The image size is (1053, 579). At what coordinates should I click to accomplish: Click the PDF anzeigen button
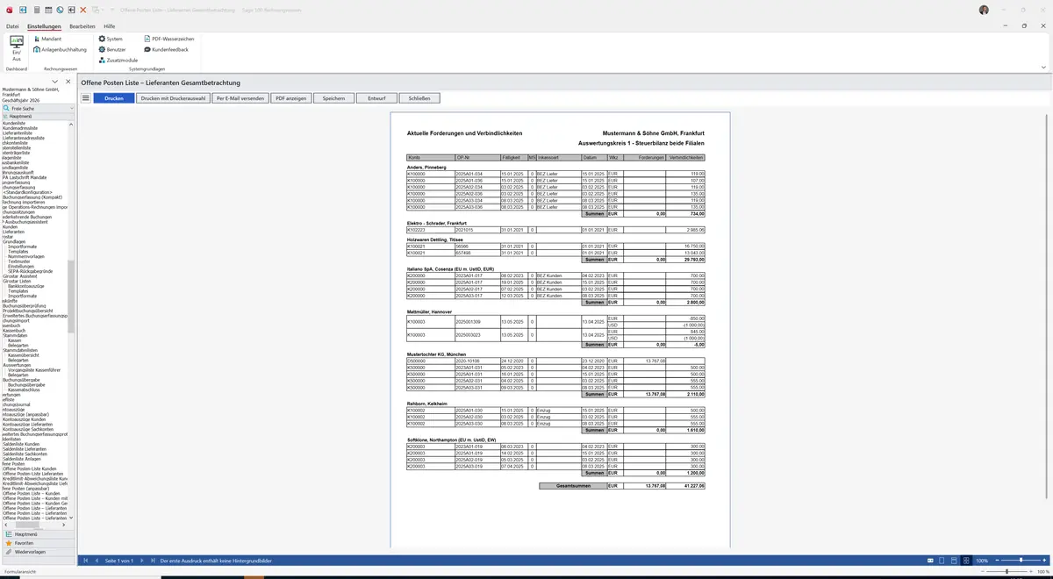pos(291,98)
